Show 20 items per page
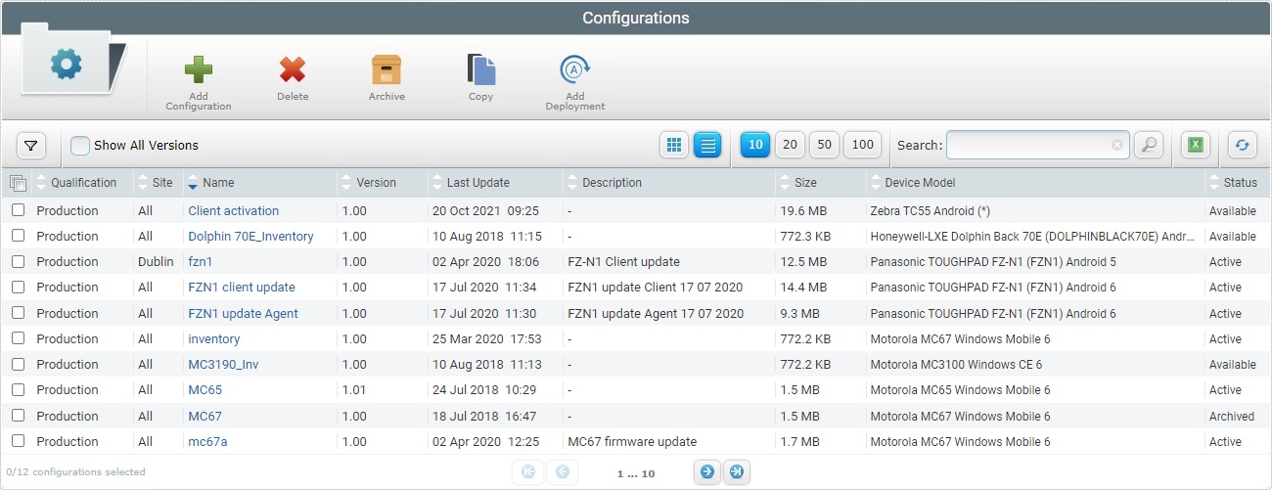This screenshot has height=490, width=1272. click(x=790, y=145)
